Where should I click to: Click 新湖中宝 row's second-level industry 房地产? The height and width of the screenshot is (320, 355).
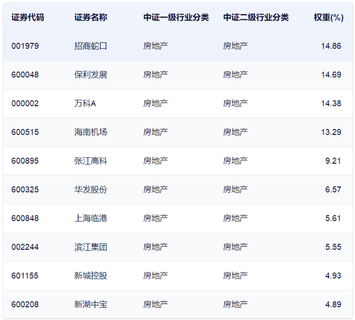pyautogui.click(x=235, y=305)
